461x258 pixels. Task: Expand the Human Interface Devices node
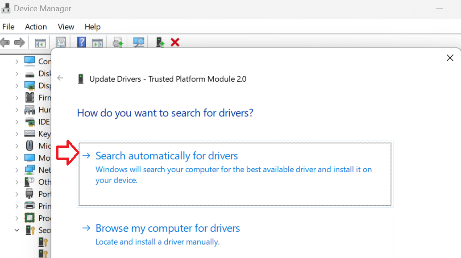pyautogui.click(x=17, y=110)
